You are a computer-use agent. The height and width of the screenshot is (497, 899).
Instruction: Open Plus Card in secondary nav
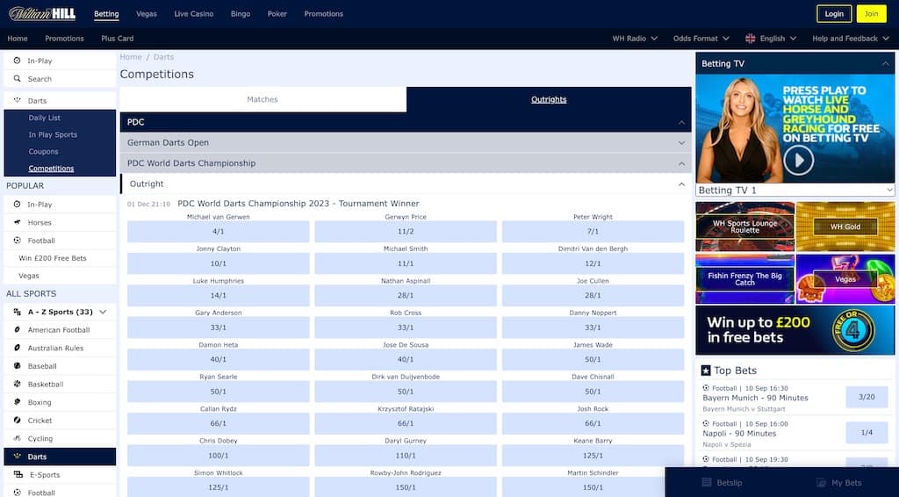click(118, 39)
